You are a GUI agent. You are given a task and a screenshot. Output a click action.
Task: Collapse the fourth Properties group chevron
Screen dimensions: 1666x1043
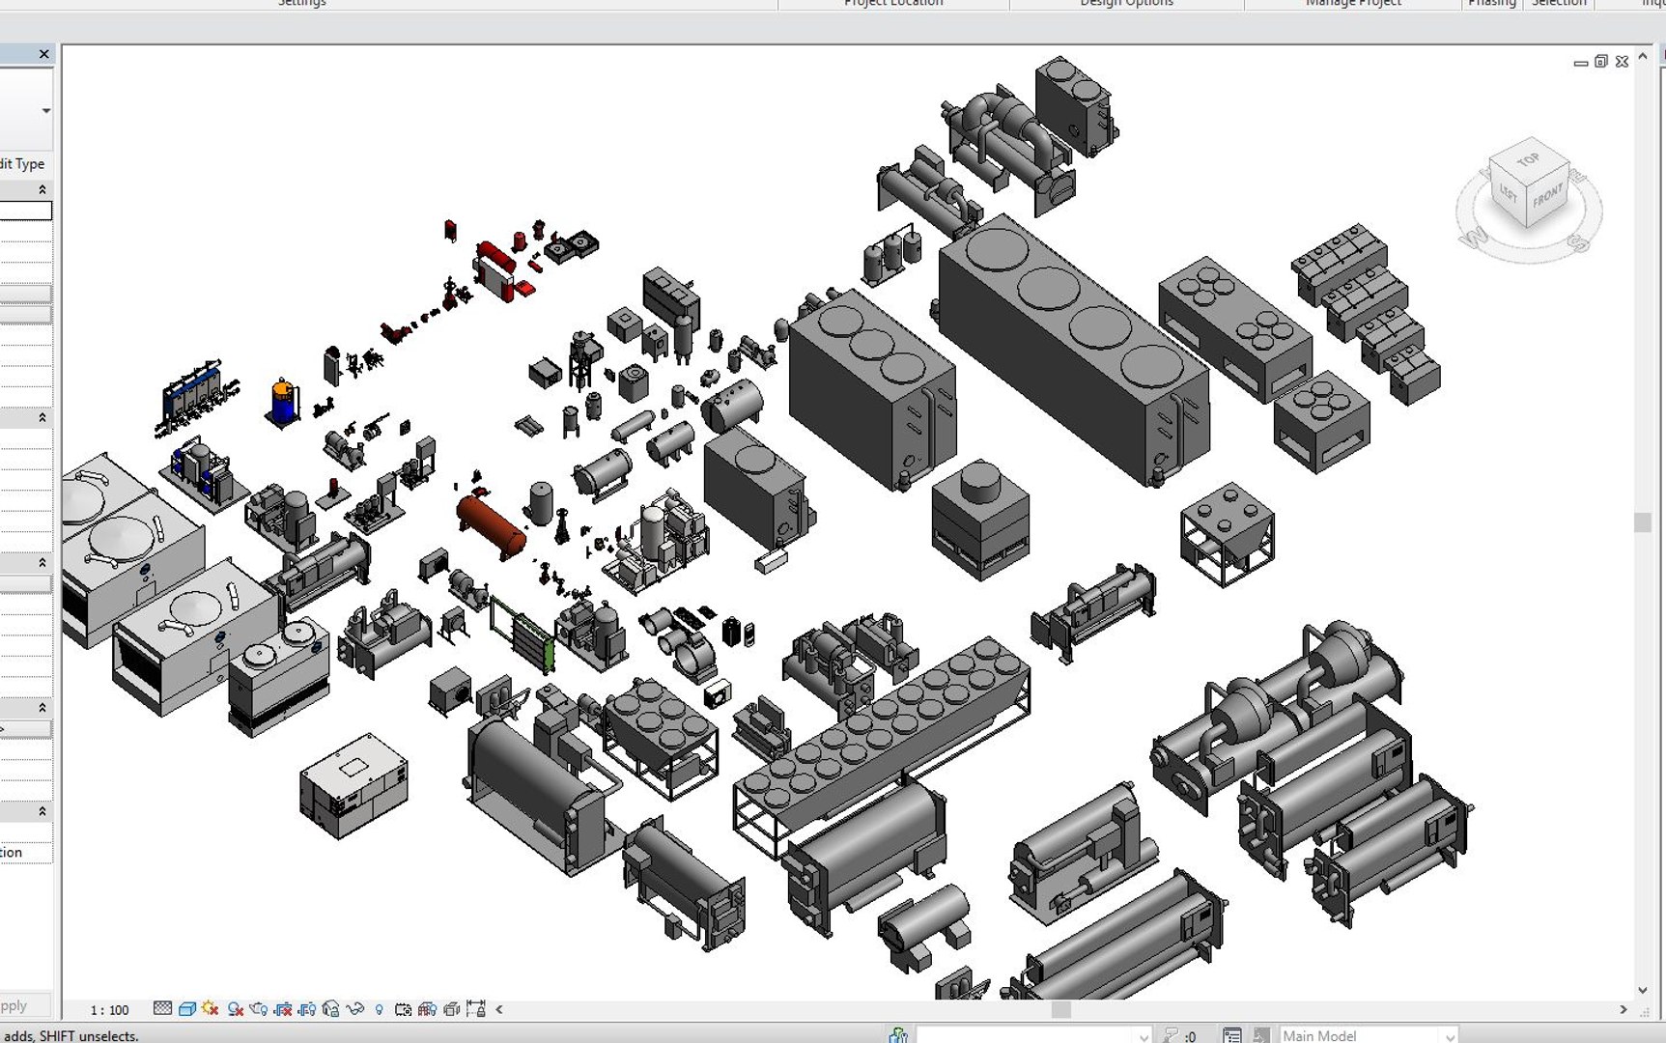point(42,707)
